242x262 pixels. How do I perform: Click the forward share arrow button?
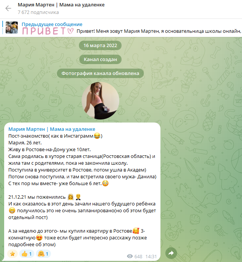pyautogui.click(x=171, y=253)
